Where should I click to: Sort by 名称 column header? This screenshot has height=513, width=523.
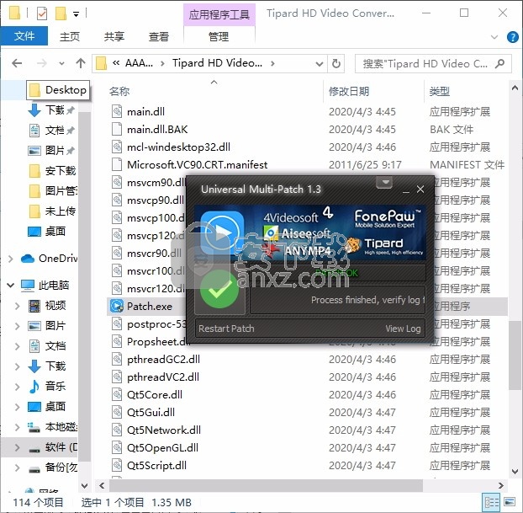(119, 91)
